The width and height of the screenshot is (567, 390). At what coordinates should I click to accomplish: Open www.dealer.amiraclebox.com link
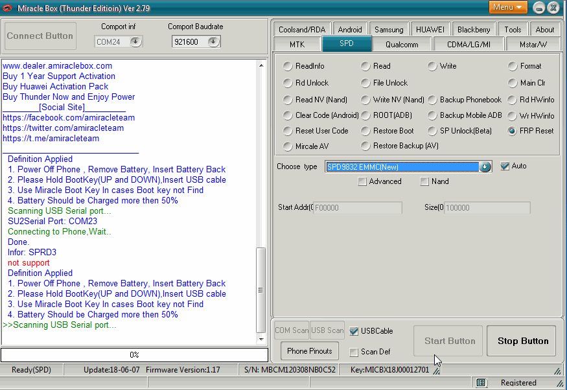tap(58, 66)
